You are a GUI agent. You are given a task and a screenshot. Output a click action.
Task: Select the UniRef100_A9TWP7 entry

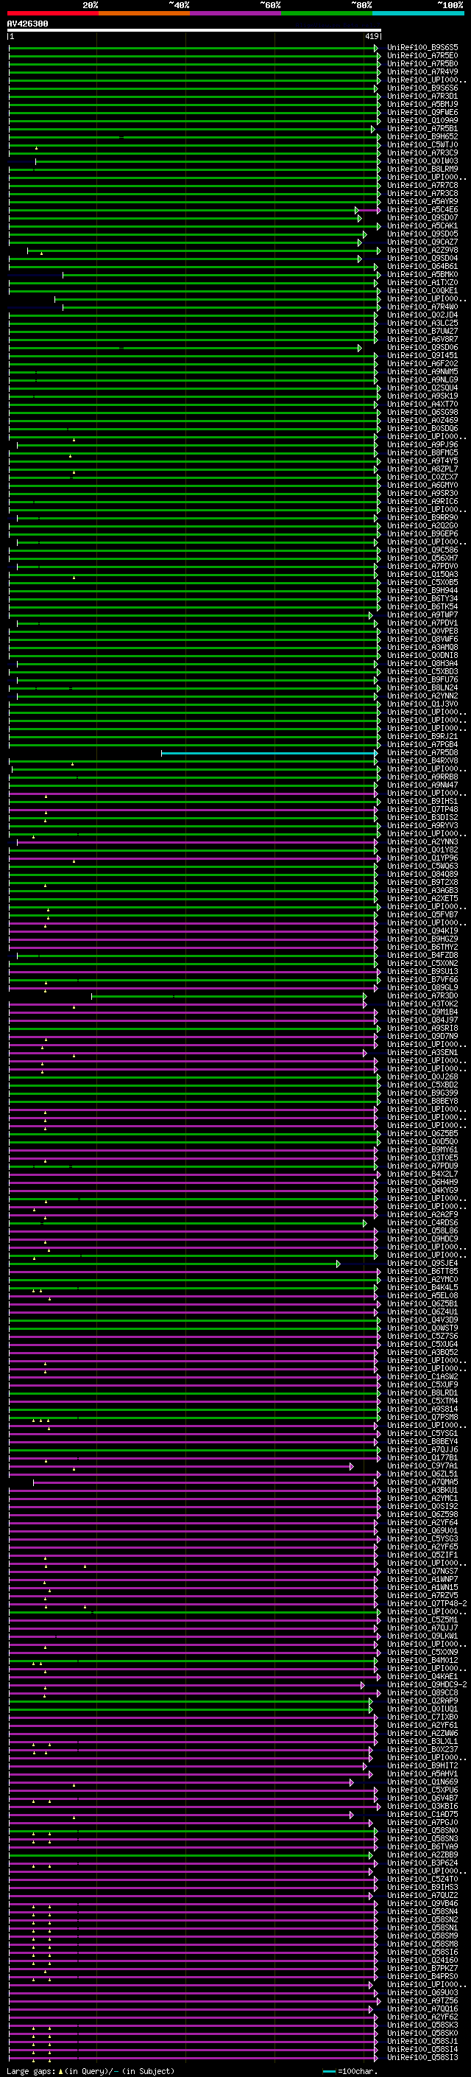point(422,614)
